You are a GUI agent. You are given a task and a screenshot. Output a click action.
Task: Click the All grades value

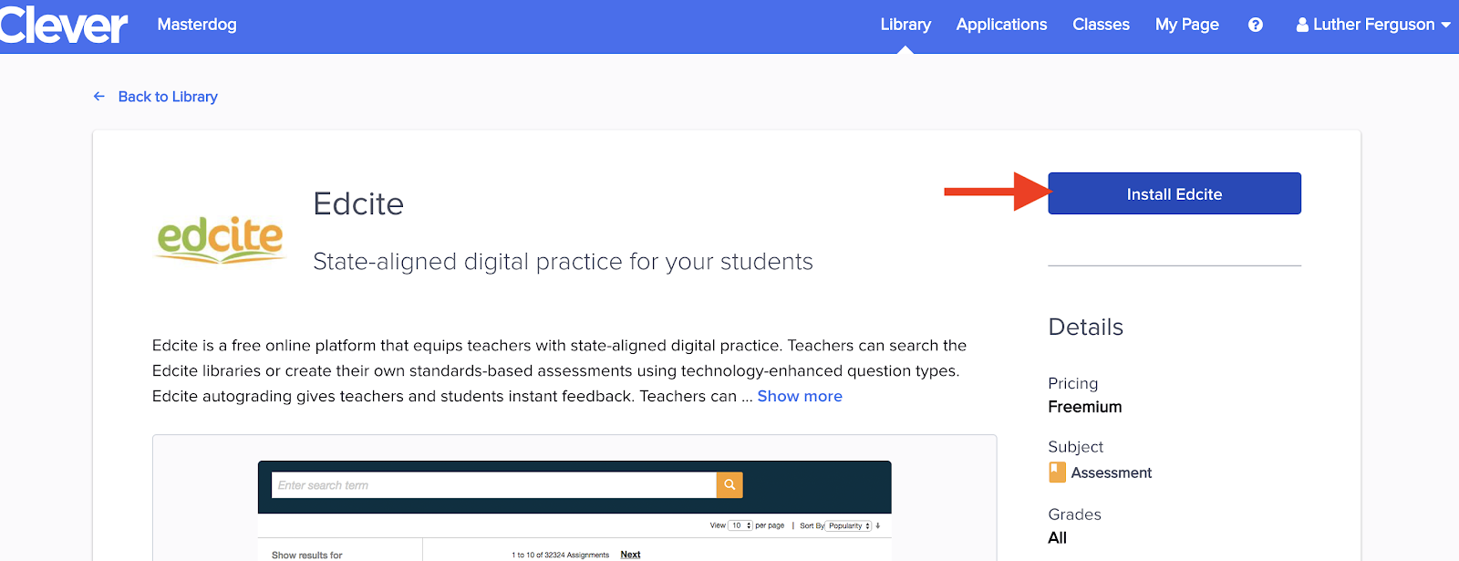click(1057, 537)
